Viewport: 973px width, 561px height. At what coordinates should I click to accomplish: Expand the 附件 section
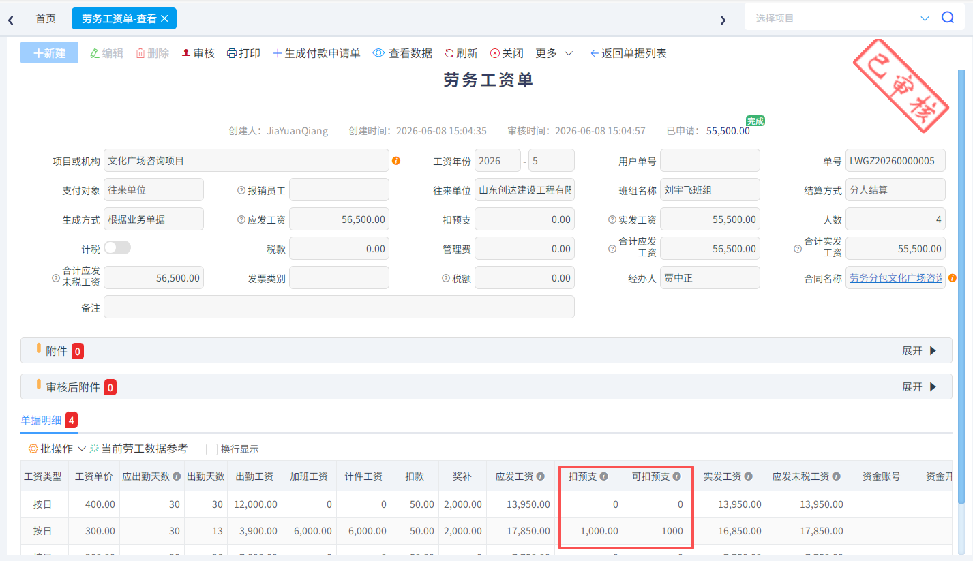(920, 350)
